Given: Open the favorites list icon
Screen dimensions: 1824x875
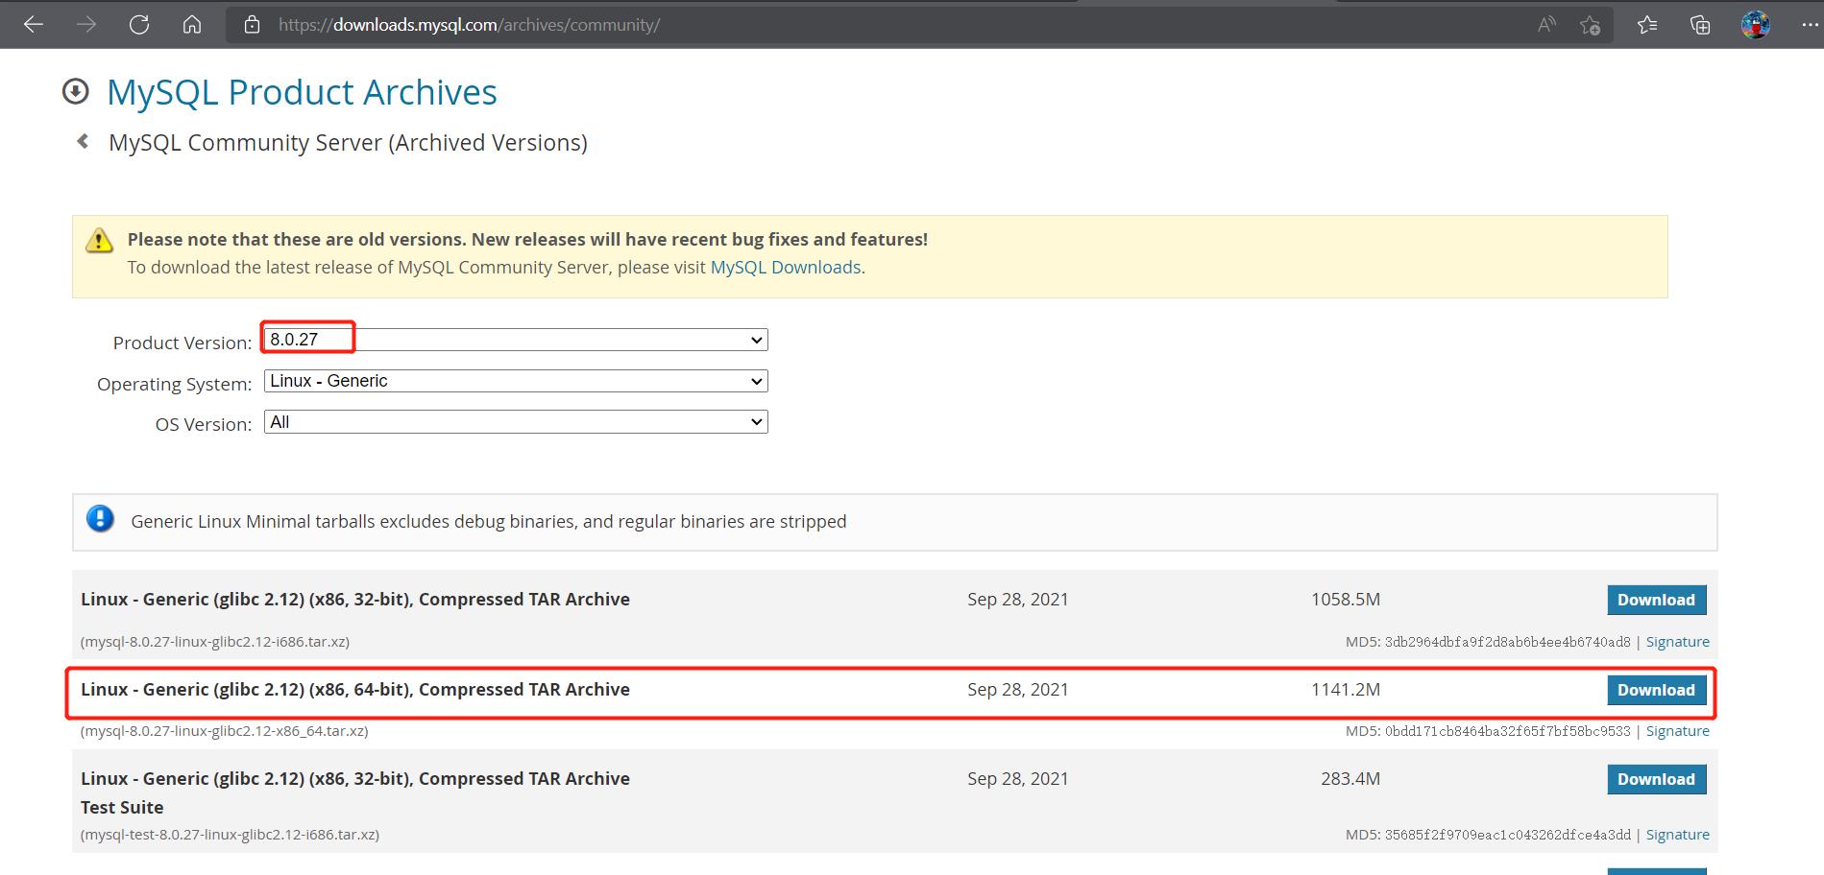Looking at the screenshot, I should click(x=1647, y=25).
